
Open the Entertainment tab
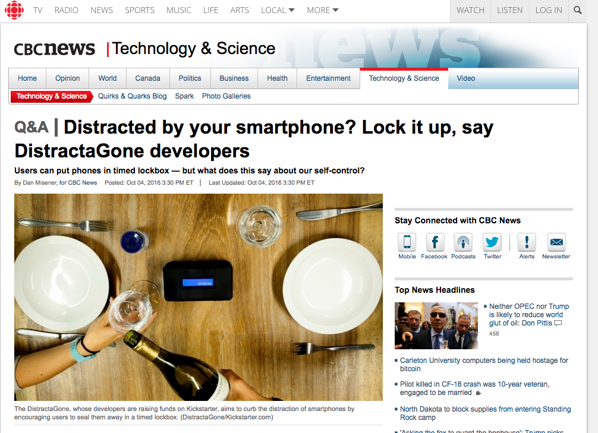click(x=328, y=78)
